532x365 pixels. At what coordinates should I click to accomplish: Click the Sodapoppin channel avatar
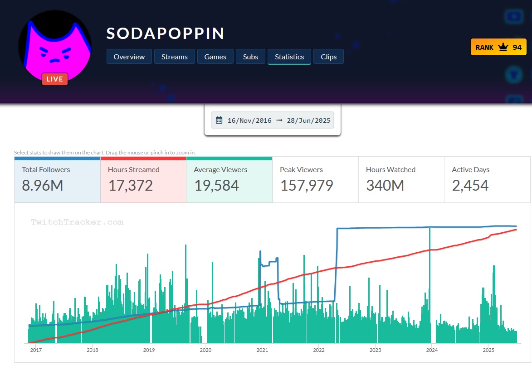coord(54,47)
